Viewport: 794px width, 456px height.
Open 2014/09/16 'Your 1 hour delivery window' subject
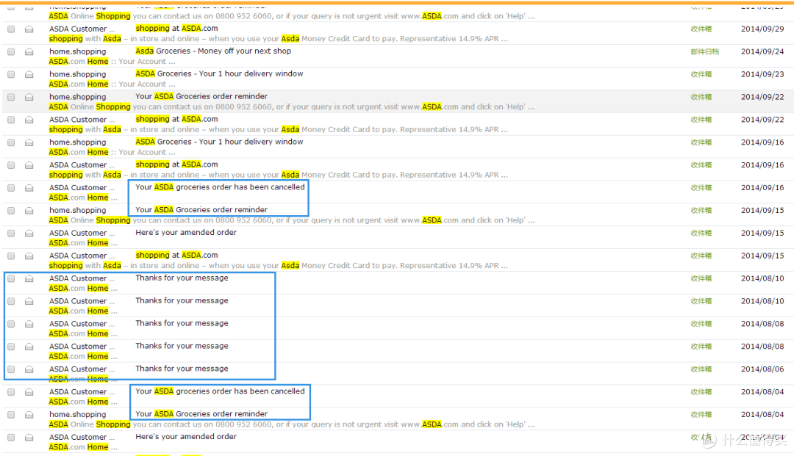click(219, 142)
